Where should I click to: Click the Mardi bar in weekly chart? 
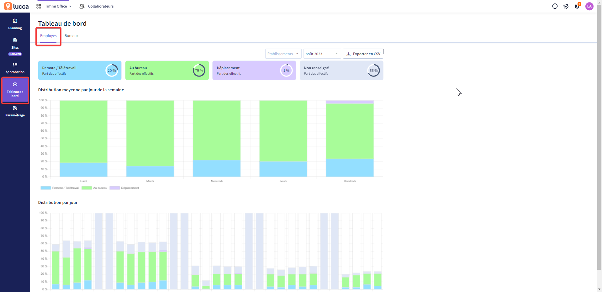[x=150, y=138]
